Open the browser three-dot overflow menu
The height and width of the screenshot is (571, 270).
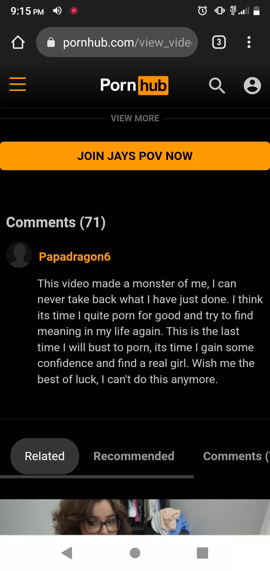point(249,42)
